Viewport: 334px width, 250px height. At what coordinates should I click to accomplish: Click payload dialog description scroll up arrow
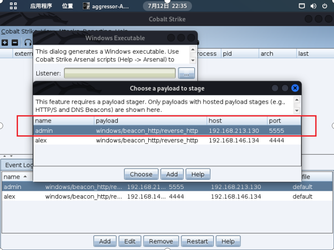[297, 100]
